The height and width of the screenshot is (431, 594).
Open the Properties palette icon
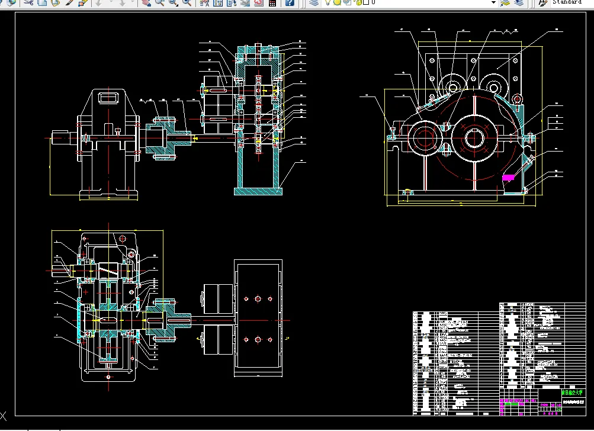(204, 2)
